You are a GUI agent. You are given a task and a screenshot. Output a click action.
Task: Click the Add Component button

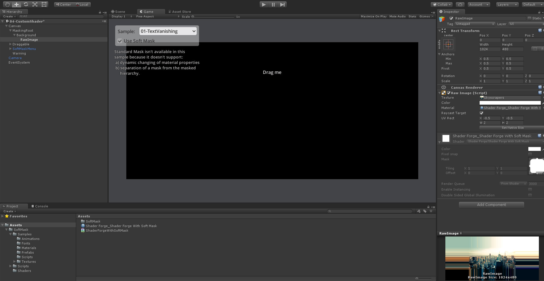pos(491,205)
